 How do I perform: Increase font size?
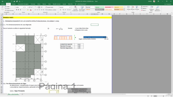[30, 7]
